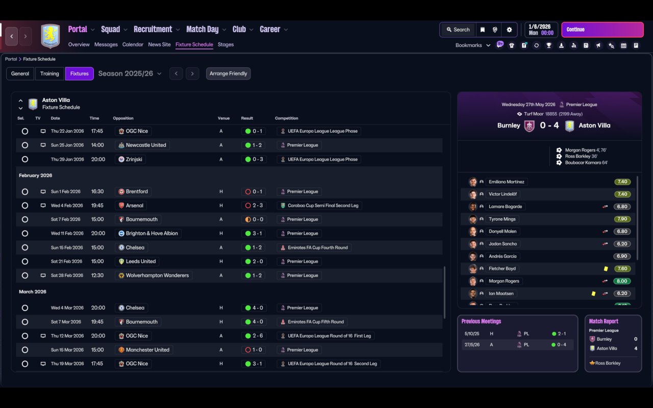
Task: Expand the Recruitment menu dropdown
Action: [x=178, y=30]
